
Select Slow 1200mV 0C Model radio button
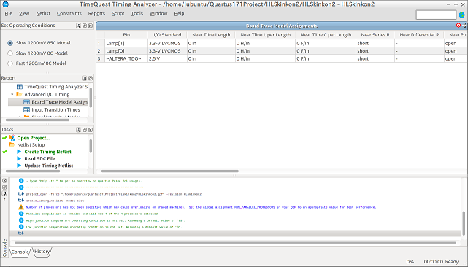click(10, 53)
